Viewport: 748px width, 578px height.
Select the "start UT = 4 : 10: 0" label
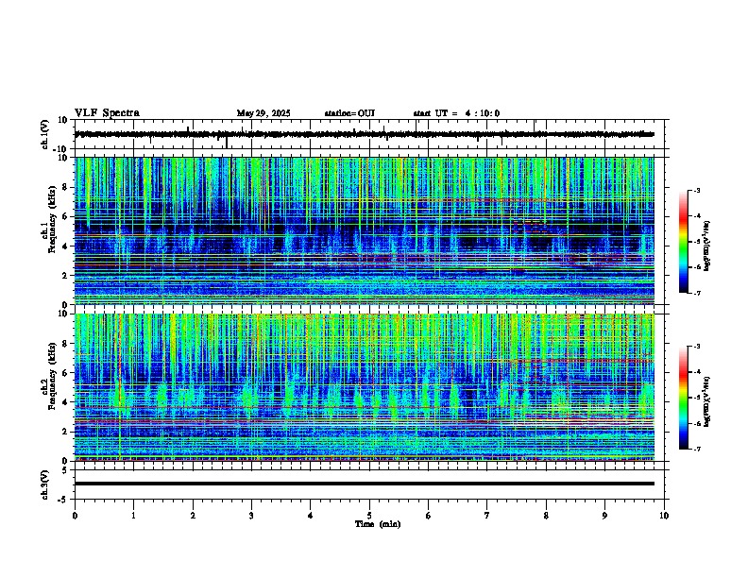click(x=456, y=113)
